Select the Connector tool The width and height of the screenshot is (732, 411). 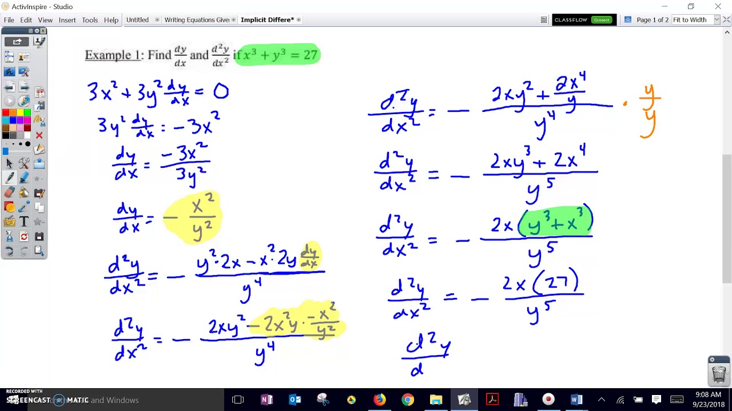tap(23, 207)
